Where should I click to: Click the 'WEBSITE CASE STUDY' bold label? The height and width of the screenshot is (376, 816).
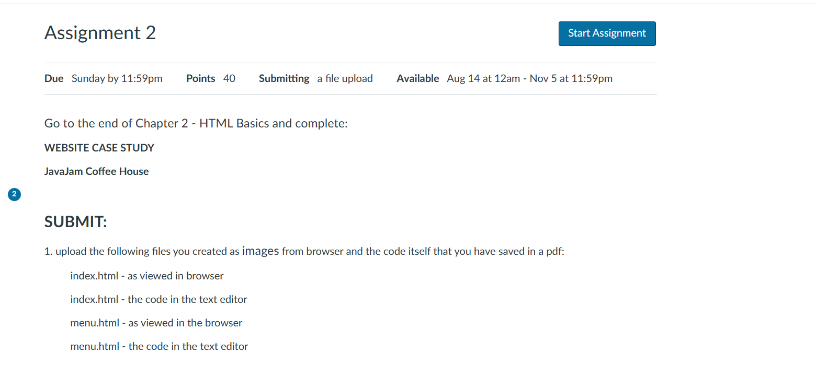pos(99,148)
